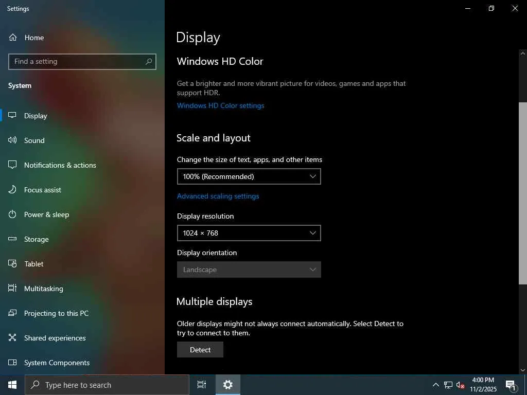Select Sound in the System menu
Viewport: 527px width, 395px height.
[82, 140]
